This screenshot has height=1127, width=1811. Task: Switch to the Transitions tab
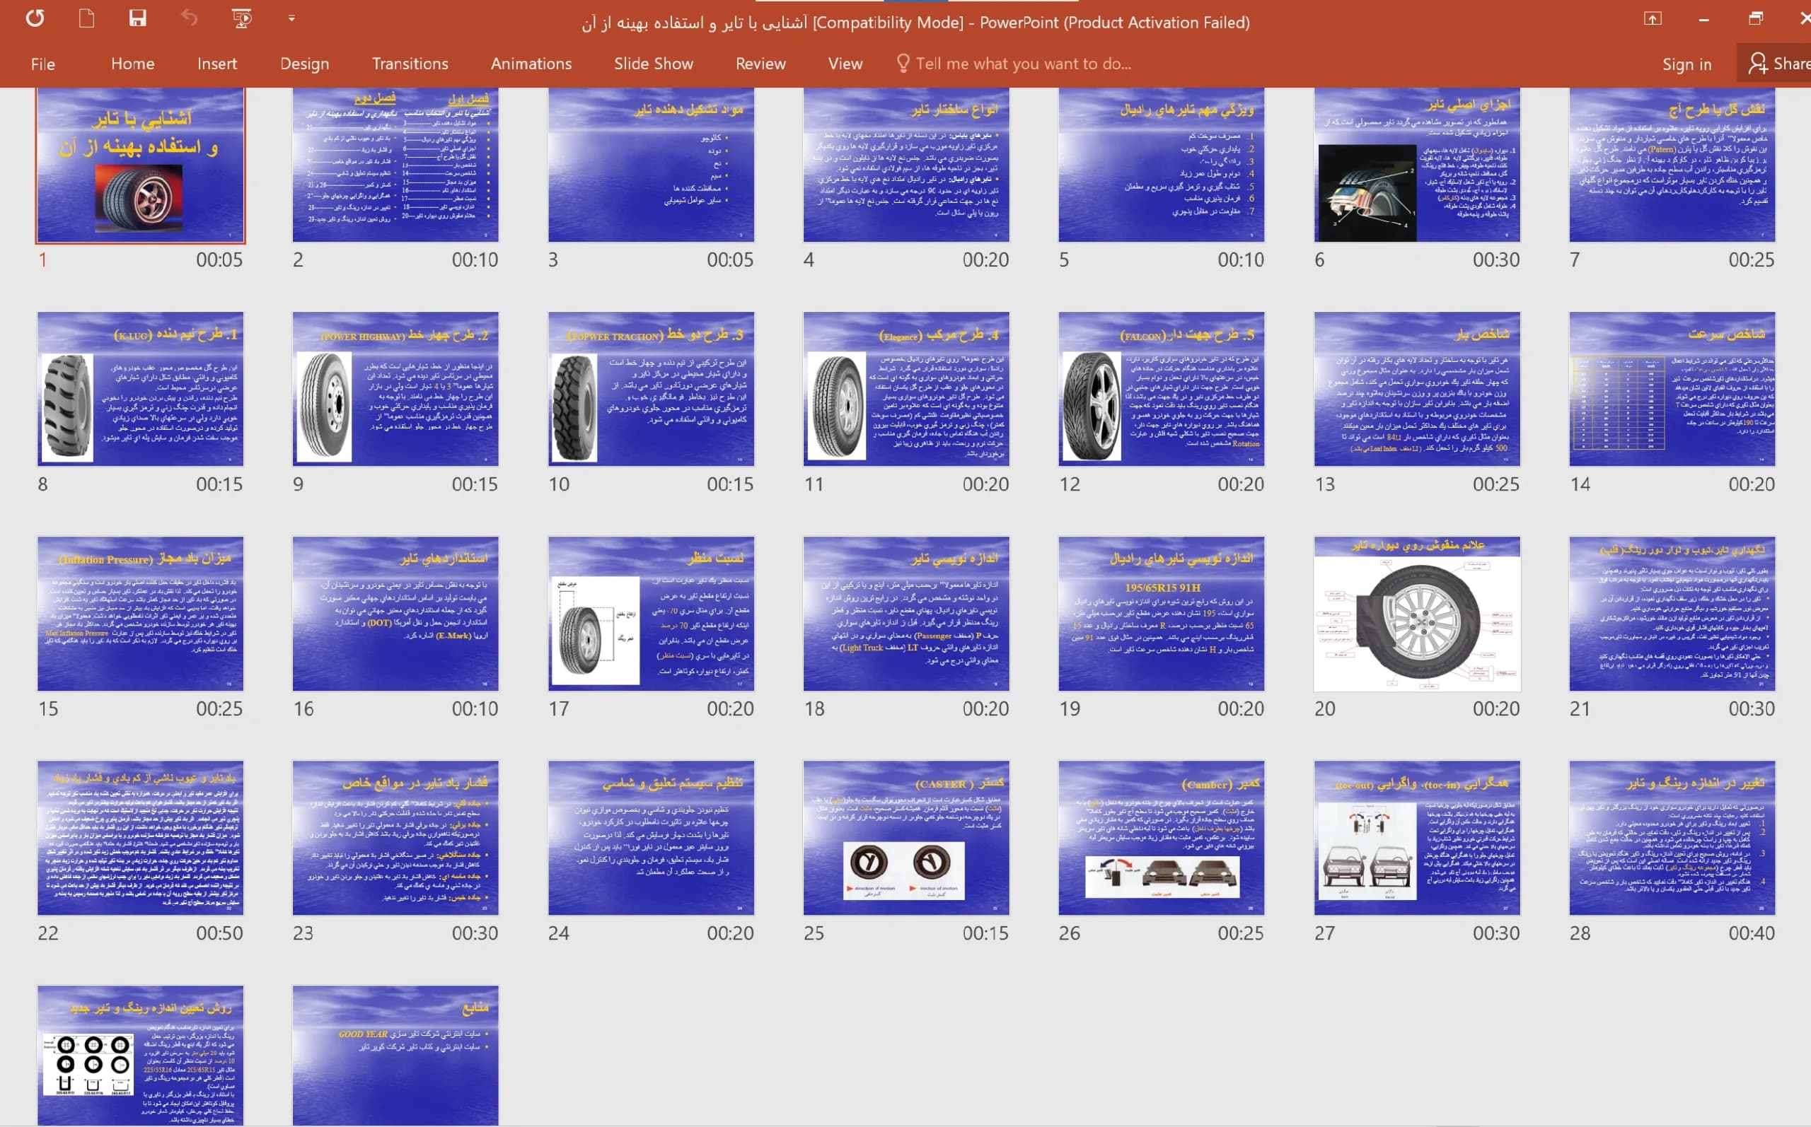pyautogui.click(x=410, y=64)
